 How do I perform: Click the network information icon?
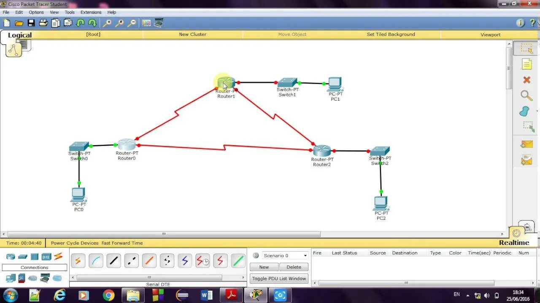[x=521, y=23]
